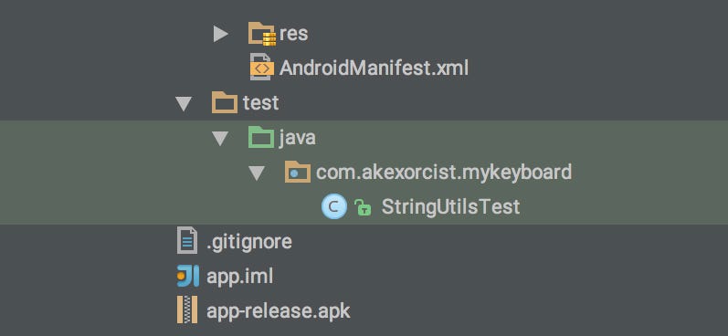Click the app.iml module file icon
Screen dimensions: 728x336
coord(187,276)
